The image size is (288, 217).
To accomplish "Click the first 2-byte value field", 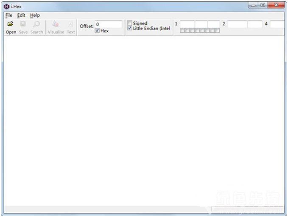I will 238,24.
